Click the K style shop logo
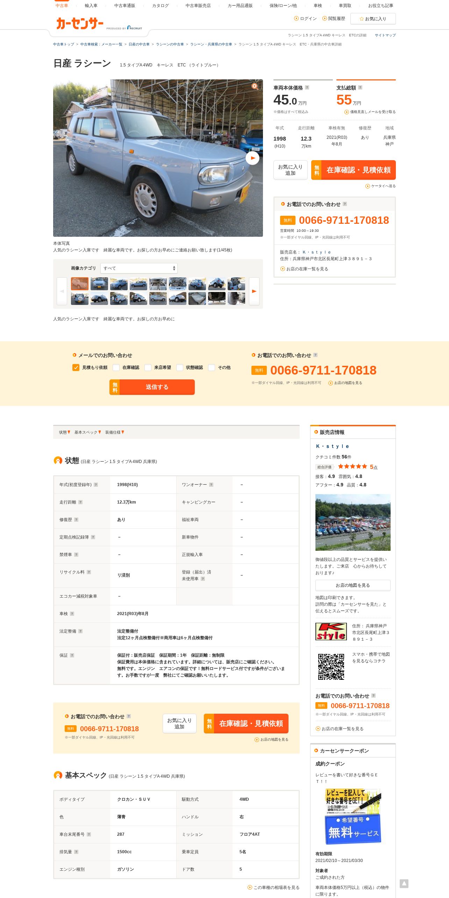 [331, 632]
